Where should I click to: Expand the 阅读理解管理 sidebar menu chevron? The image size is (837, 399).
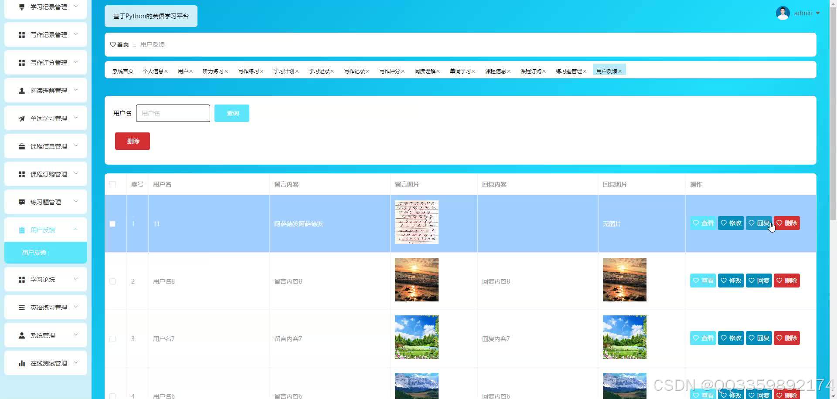[x=76, y=90]
